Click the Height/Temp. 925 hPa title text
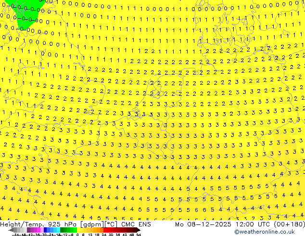Viewport: 305px width, 236px height. (39, 224)
